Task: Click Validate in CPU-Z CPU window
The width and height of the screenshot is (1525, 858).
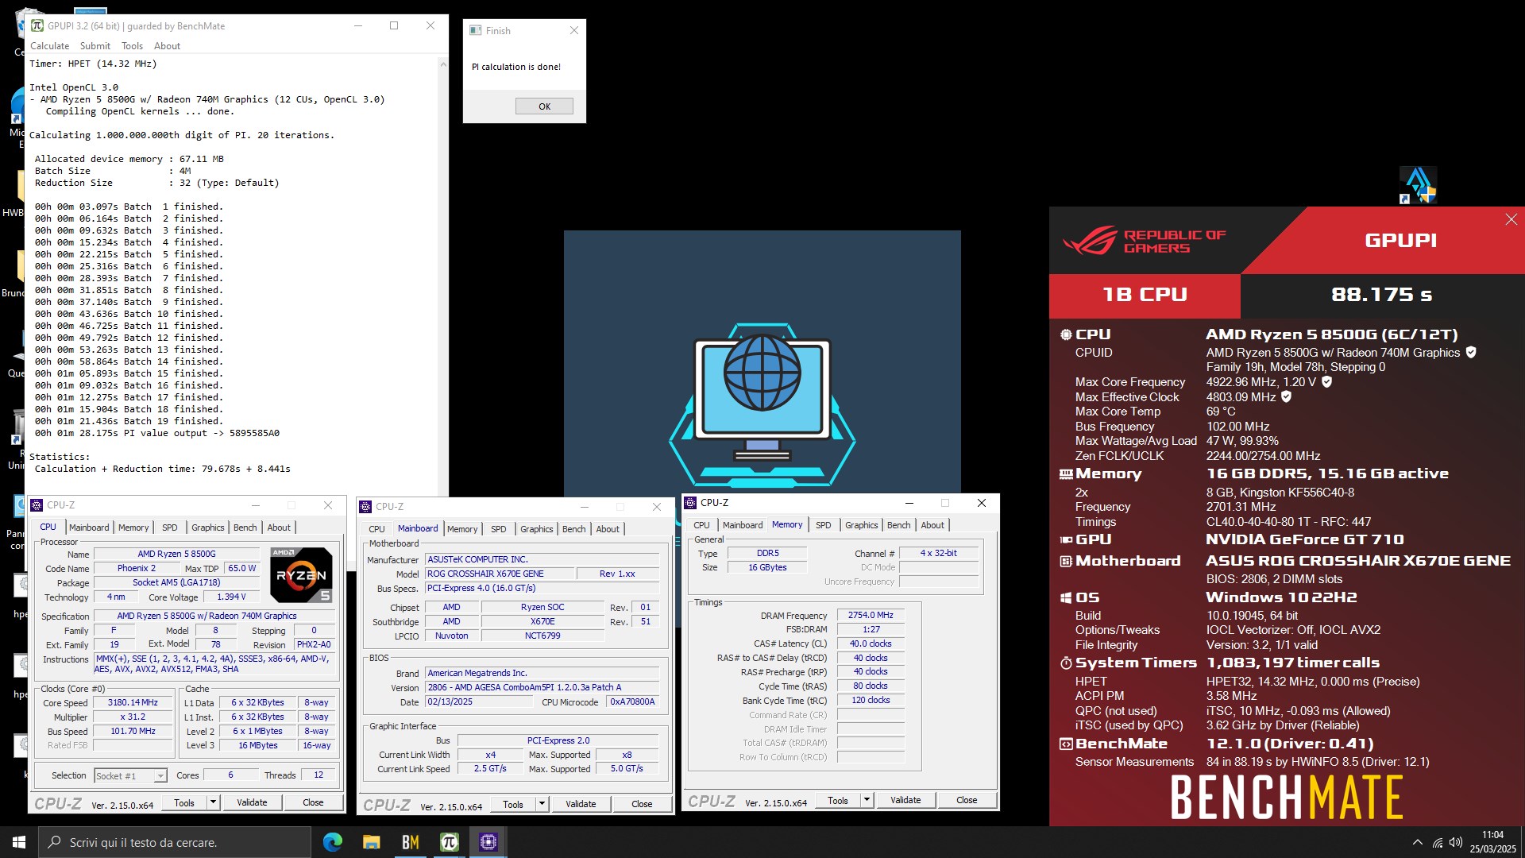Action: pos(252,802)
